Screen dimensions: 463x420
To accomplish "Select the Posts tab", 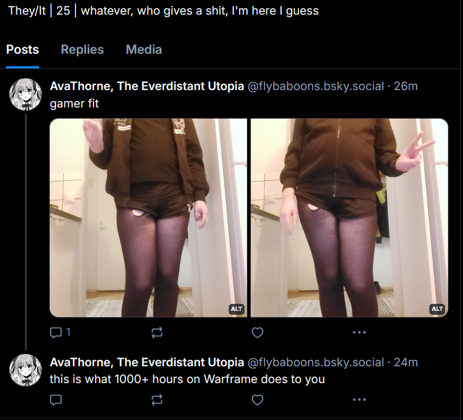I will (x=22, y=49).
